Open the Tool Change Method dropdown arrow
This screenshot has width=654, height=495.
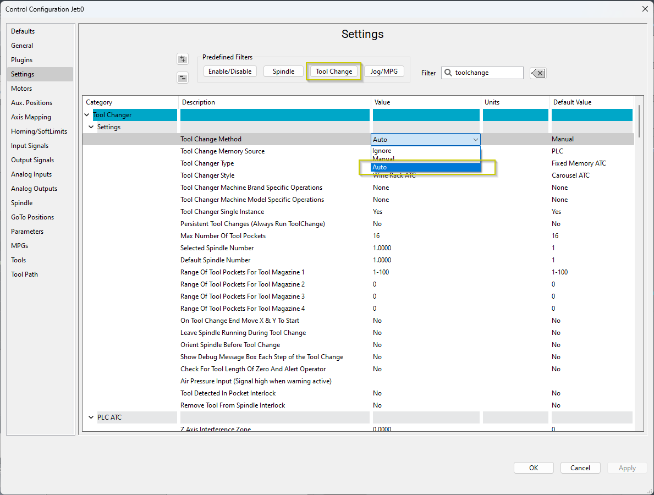(475, 140)
